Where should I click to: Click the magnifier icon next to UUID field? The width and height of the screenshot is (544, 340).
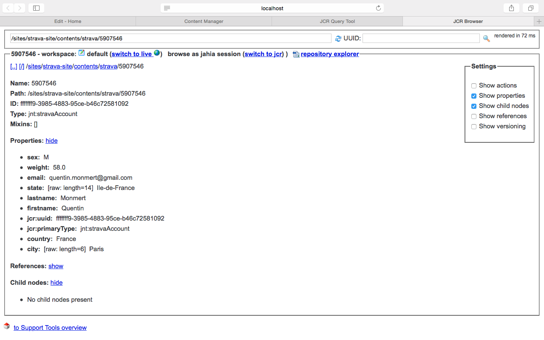coord(486,39)
